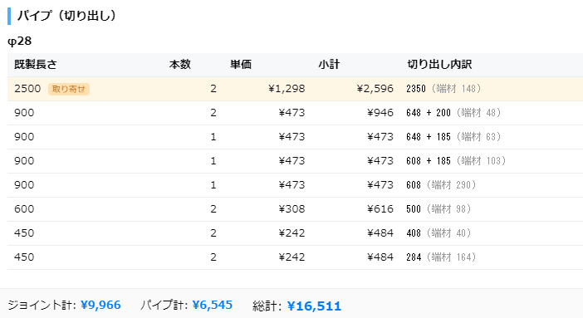The height and width of the screenshot is (318, 583).
Task: Select the φ28 diameter label
Action: click(19, 41)
